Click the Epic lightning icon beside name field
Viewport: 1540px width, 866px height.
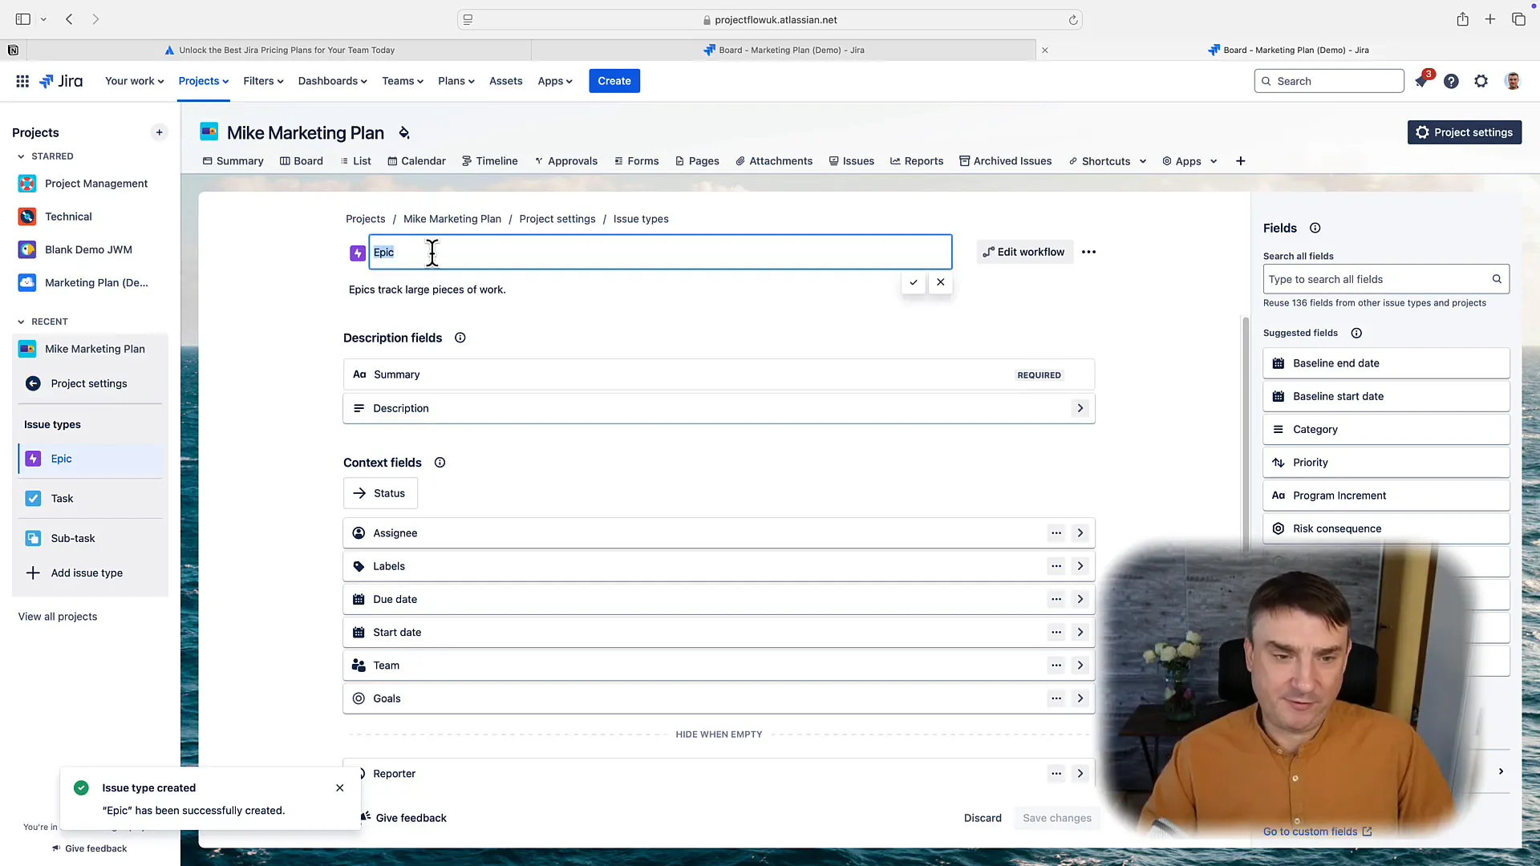pos(358,253)
